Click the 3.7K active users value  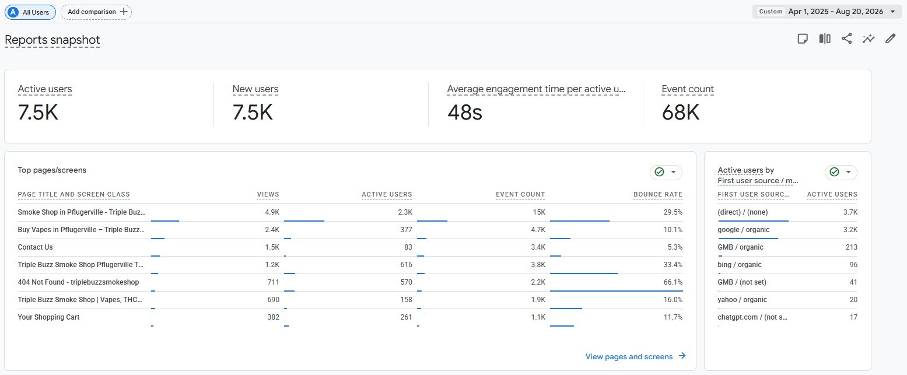850,212
